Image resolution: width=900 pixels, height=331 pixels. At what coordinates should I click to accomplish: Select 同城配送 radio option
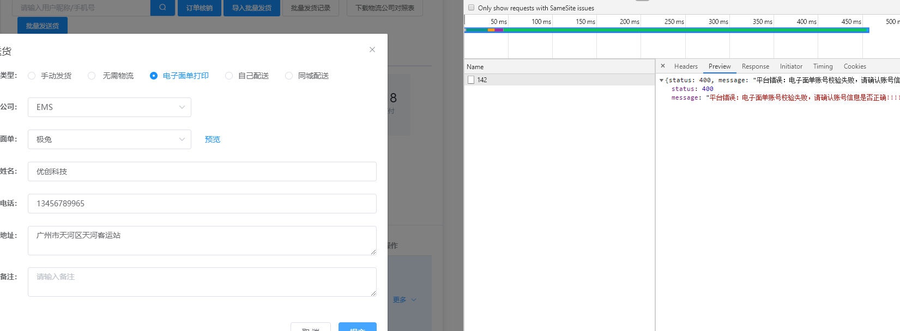coord(307,76)
